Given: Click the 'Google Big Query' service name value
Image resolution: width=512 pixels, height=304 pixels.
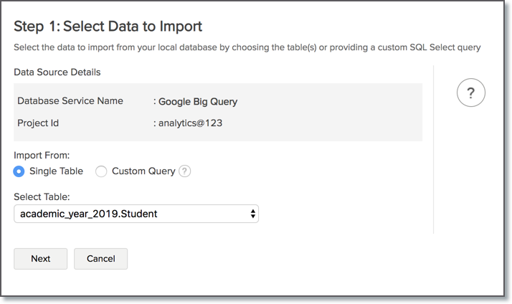Looking at the screenshot, I should pyautogui.click(x=198, y=102).
